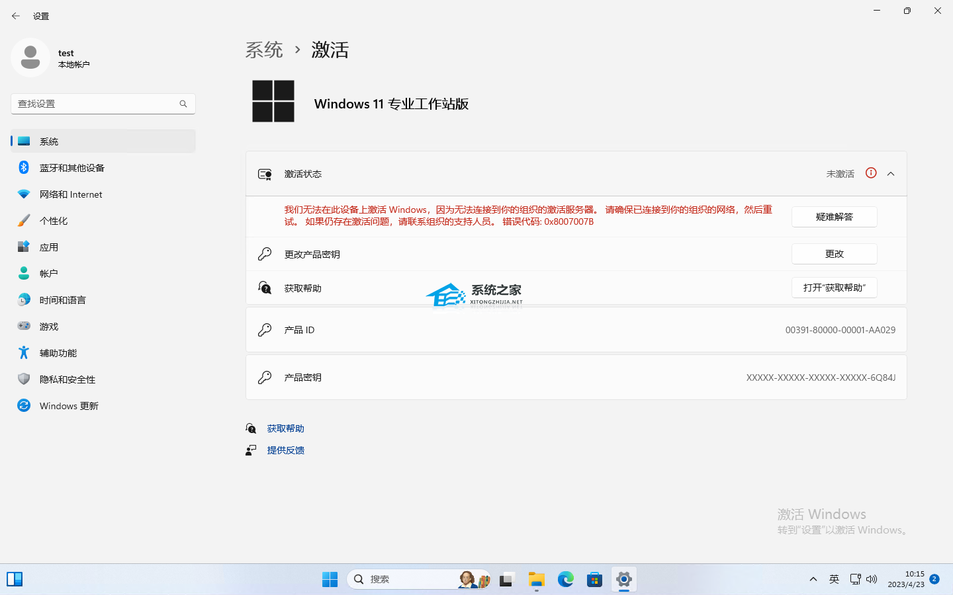This screenshot has height=595, width=953.
Task: Click the key icon beside 更改产品密钥
Action: [265, 254]
